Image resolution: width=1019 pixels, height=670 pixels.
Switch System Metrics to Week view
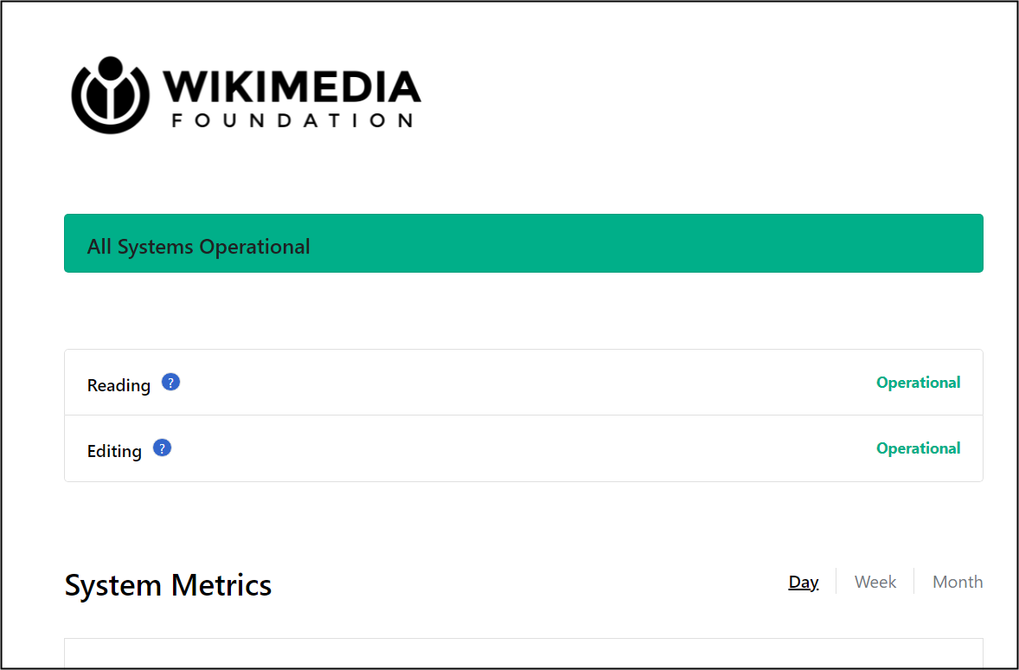(x=875, y=582)
